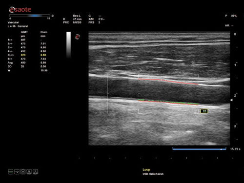Click the last status icon in the bottom-left row
Image resolution: width=244 pixels, height=183 pixels.
[36, 172]
